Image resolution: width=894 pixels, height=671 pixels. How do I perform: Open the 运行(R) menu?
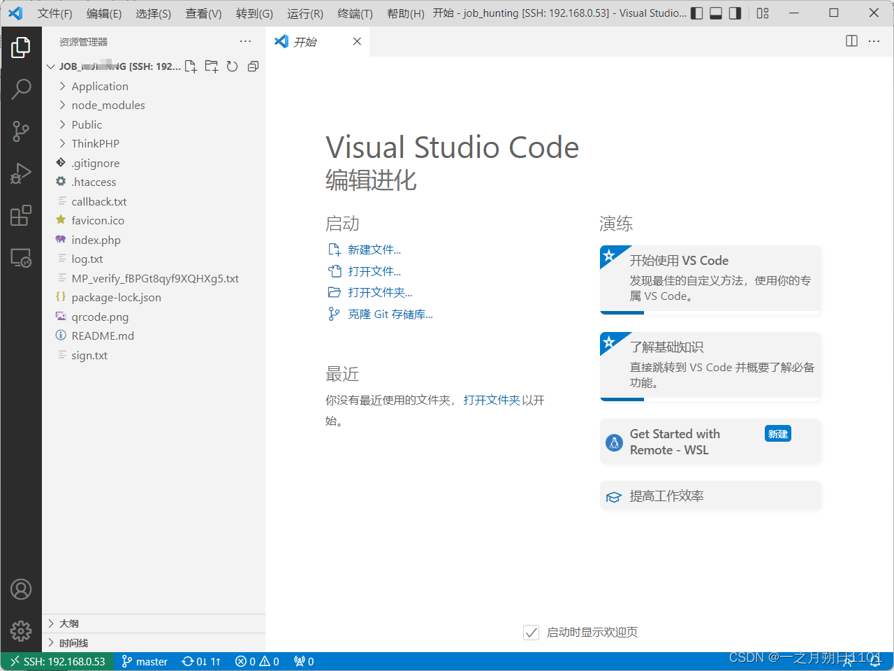pos(305,13)
